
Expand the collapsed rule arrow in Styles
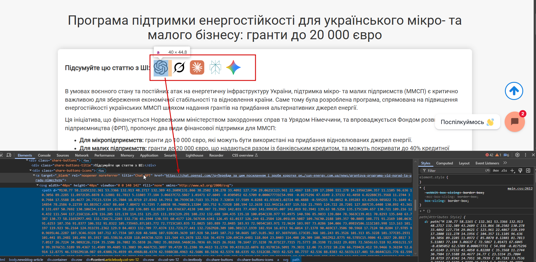pos(421,211)
